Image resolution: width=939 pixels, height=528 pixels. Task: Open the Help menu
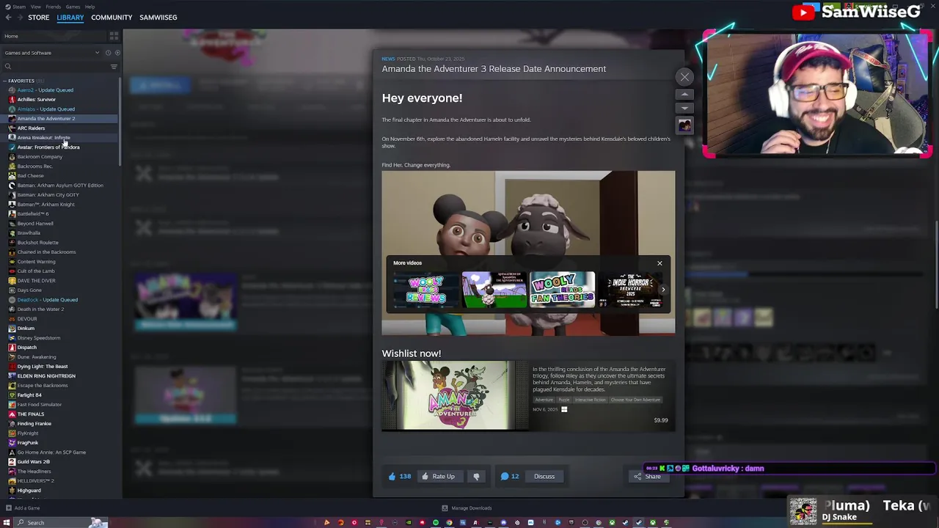[89, 7]
